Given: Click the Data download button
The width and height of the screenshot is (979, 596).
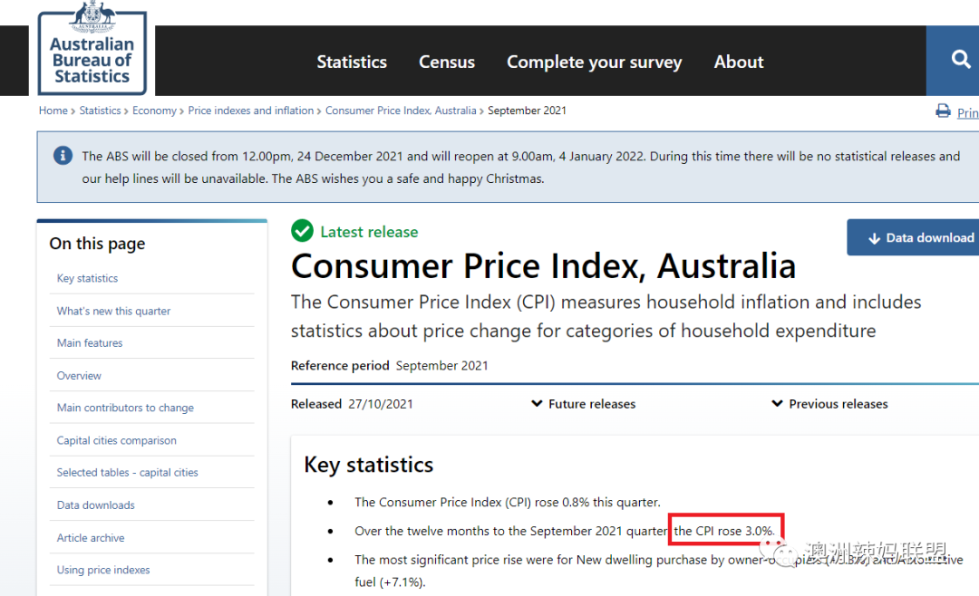Looking at the screenshot, I should [x=913, y=238].
